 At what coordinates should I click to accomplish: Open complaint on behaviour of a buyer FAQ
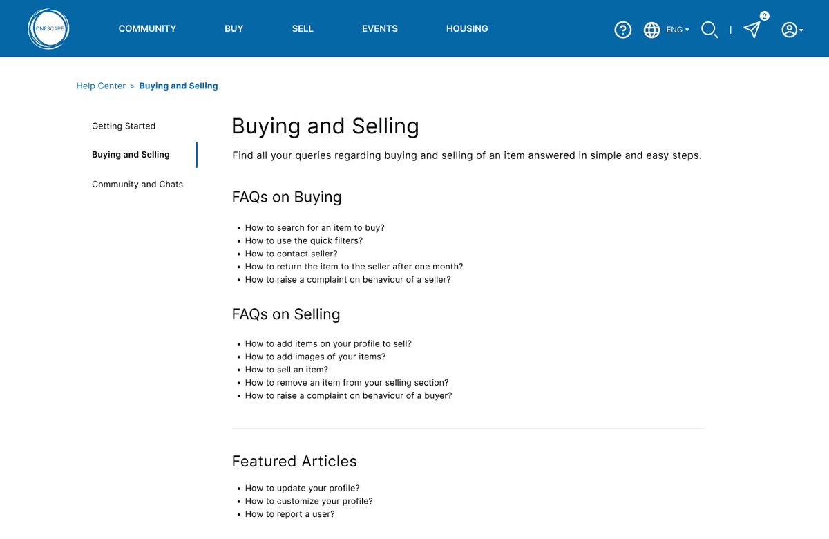click(348, 395)
